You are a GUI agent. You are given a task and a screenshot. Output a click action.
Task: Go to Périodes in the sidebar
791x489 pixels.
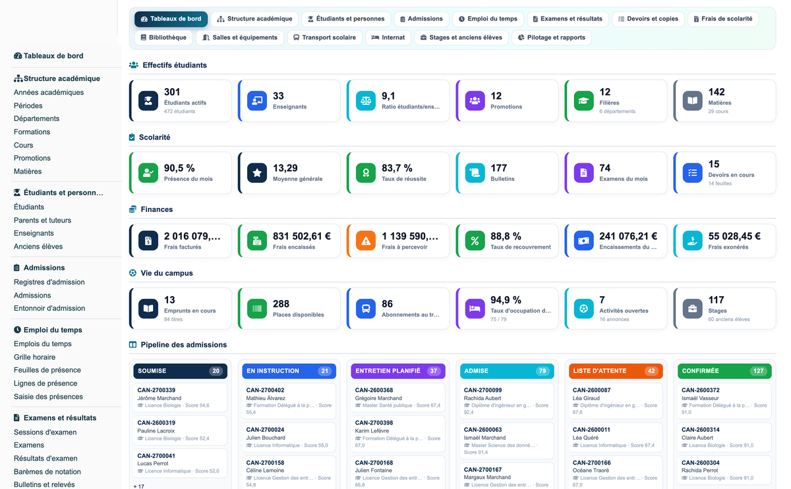(28, 106)
